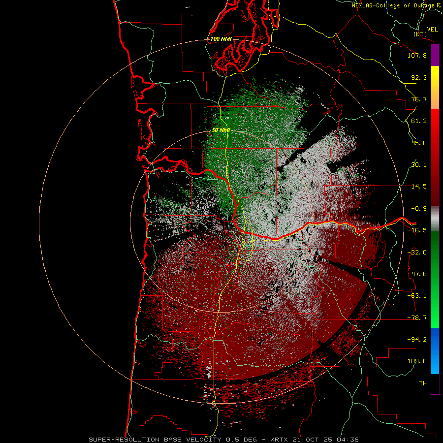Click the 76.7 velocity scale value
Viewport: 443px width, 443px height.
click(x=419, y=99)
